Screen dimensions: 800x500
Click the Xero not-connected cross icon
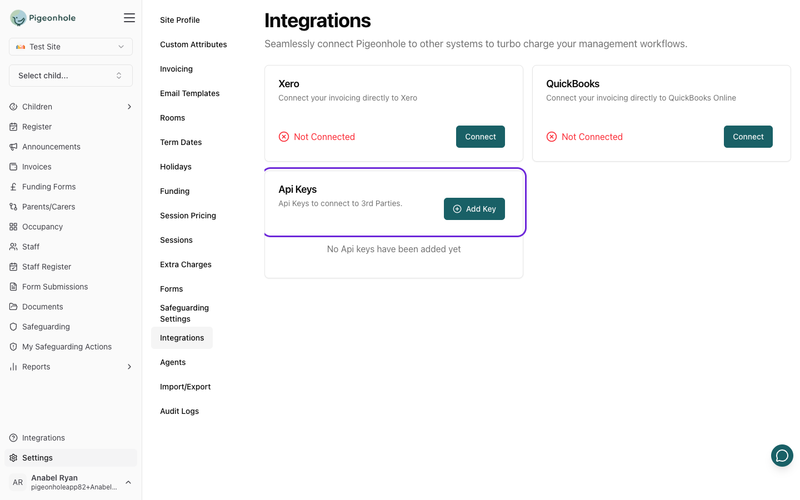tap(284, 137)
